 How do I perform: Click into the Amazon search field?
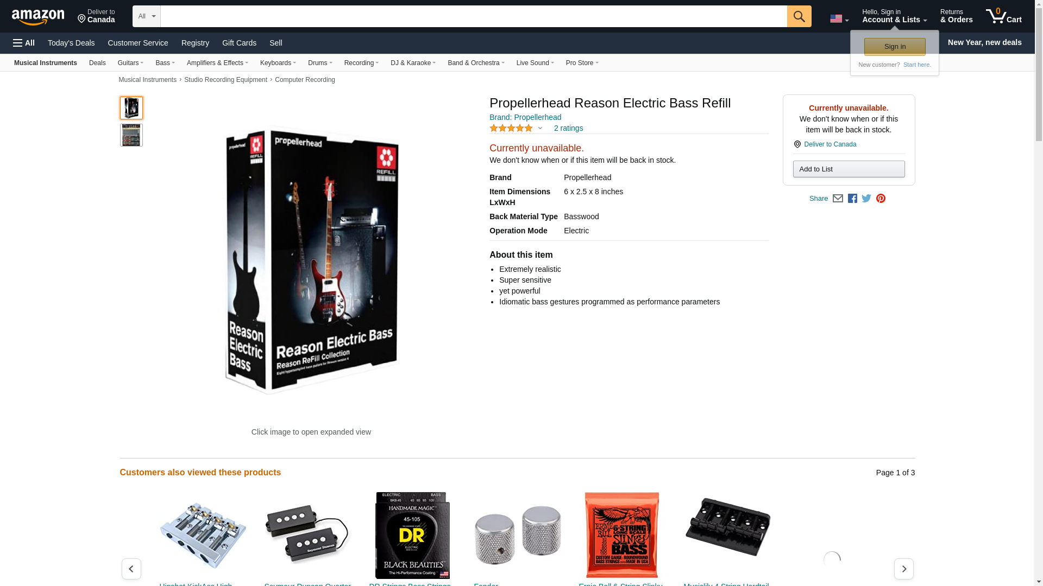click(473, 16)
